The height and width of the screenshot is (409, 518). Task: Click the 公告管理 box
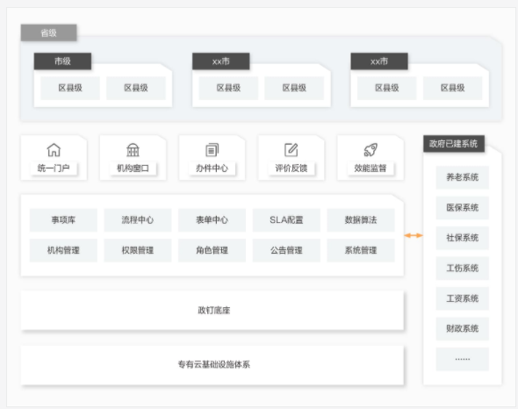[286, 250]
